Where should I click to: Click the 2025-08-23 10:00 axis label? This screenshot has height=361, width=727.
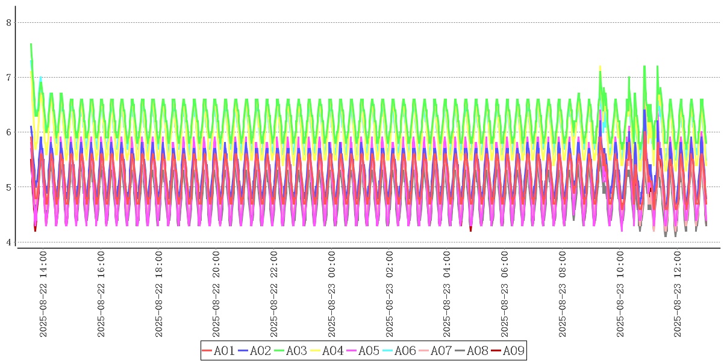point(621,294)
